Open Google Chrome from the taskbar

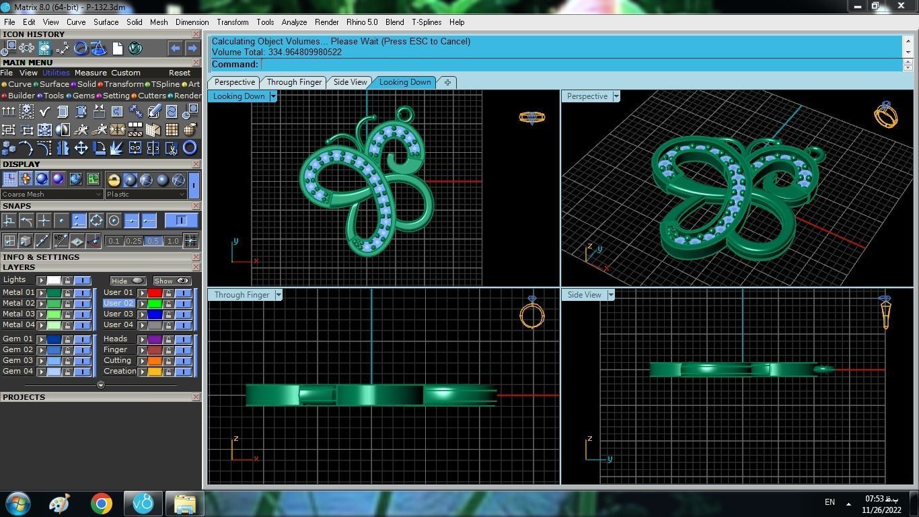point(102,504)
